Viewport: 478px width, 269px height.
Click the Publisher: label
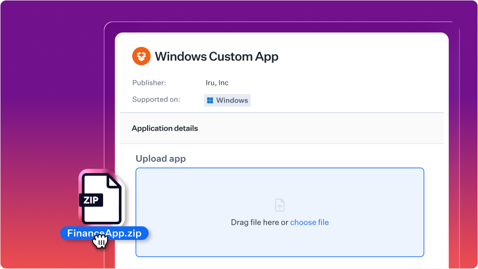point(149,83)
